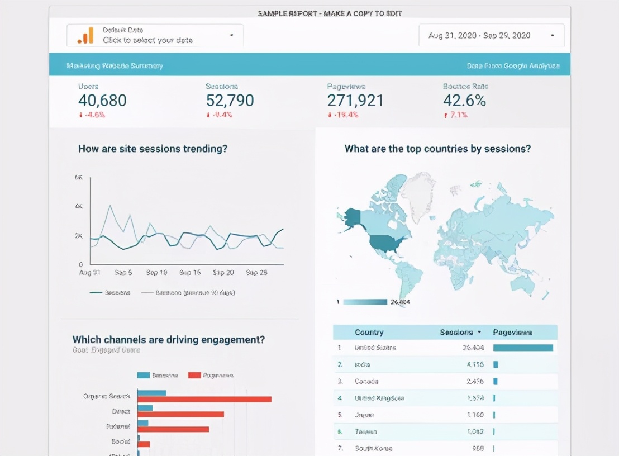Click the Referral channel red bar
The height and width of the screenshot is (456, 619).
(173, 429)
